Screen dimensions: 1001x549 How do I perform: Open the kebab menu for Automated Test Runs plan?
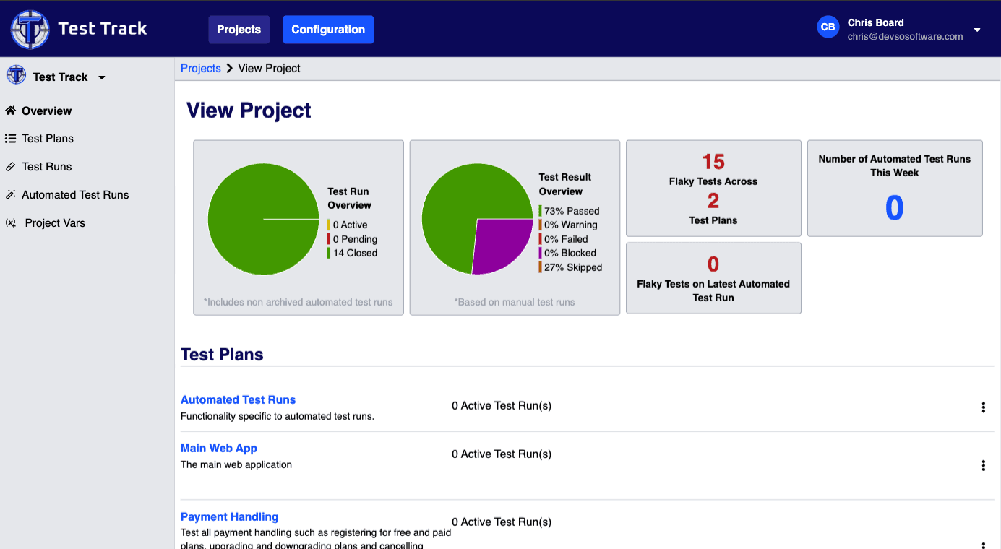click(x=984, y=407)
